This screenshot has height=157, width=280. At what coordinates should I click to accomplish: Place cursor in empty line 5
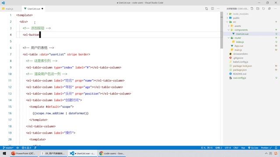point(118,41)
